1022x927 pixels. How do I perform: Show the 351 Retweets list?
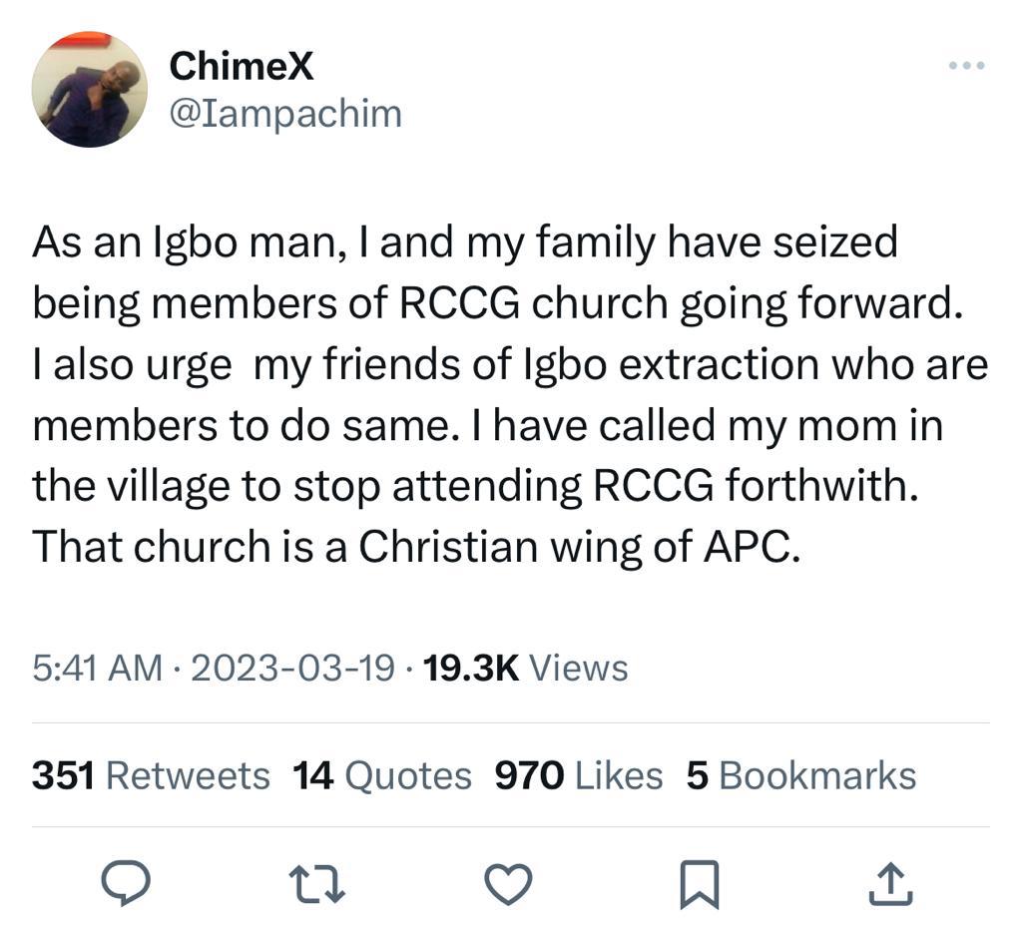151,775
